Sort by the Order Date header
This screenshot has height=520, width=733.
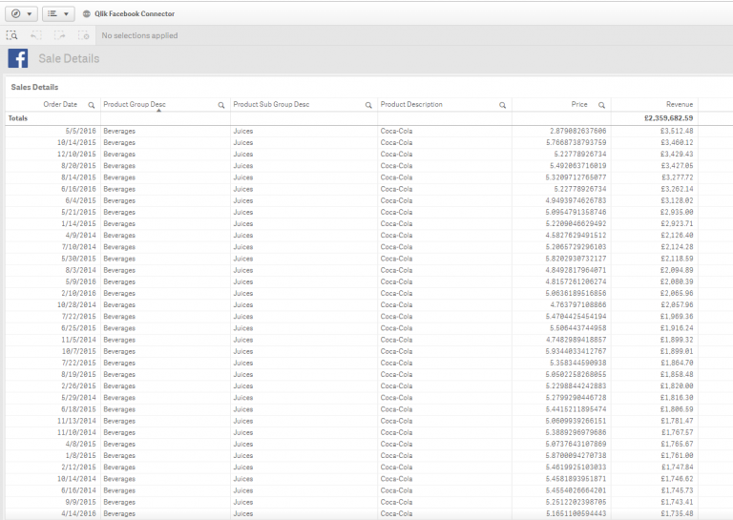click(x=60, y=104)
